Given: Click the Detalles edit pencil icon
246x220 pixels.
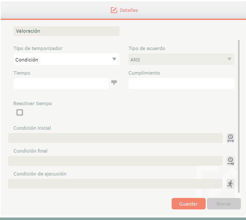Looking at the screenshot, I should point(114,10).
